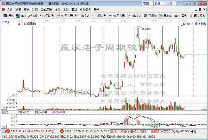
Task: Open the 江恩 menu
Action: (35, 10)
